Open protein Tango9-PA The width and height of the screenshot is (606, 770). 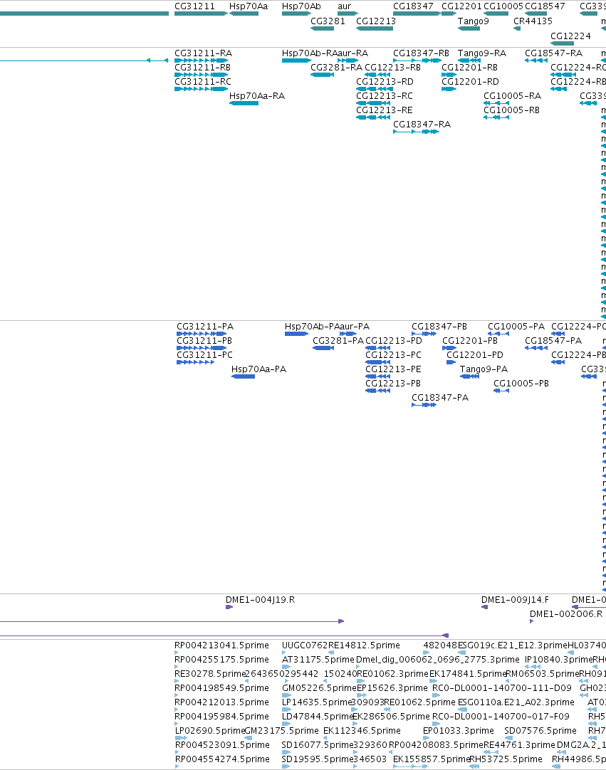[484, 369]
